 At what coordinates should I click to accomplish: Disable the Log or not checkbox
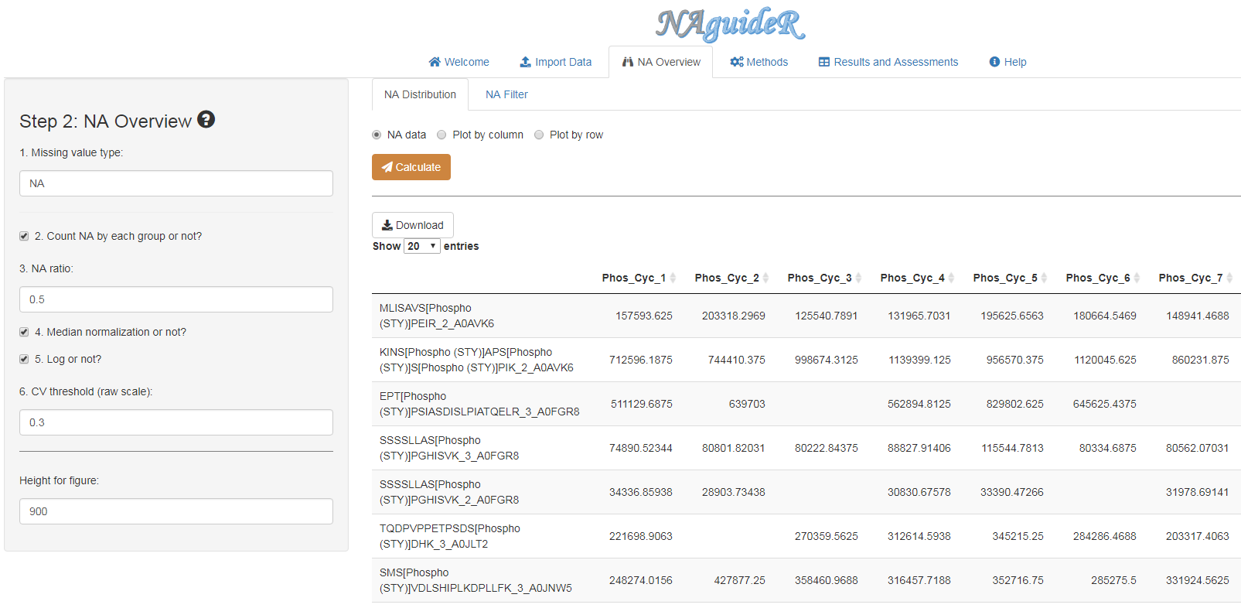coord(24,359)
